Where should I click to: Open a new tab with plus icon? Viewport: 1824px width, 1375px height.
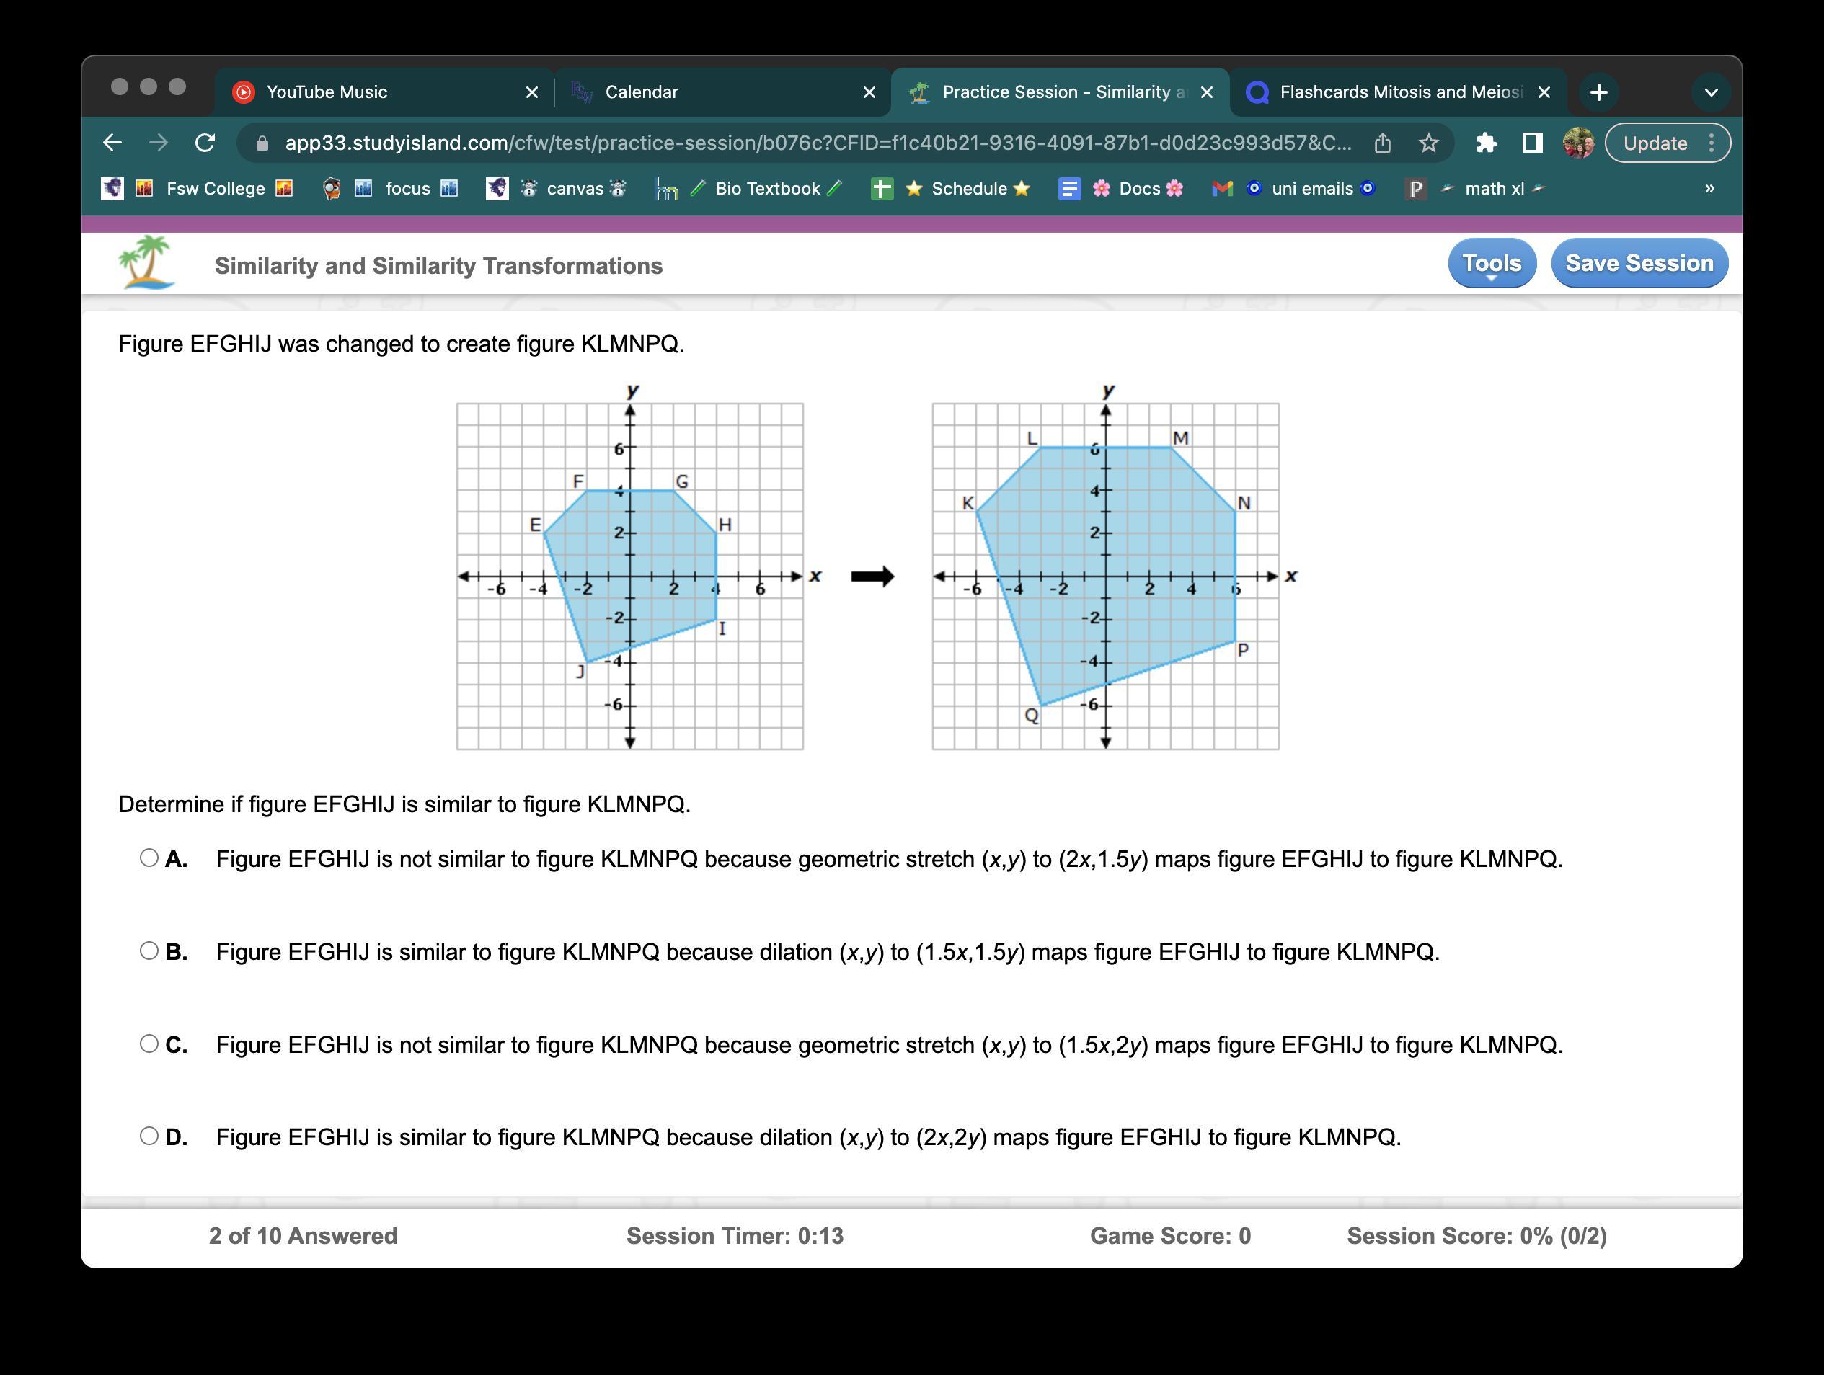point(1598,92)
